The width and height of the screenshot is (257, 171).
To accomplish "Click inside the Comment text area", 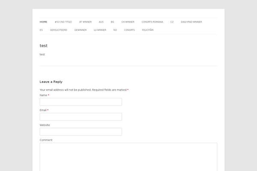I will (x=128, y=157).
